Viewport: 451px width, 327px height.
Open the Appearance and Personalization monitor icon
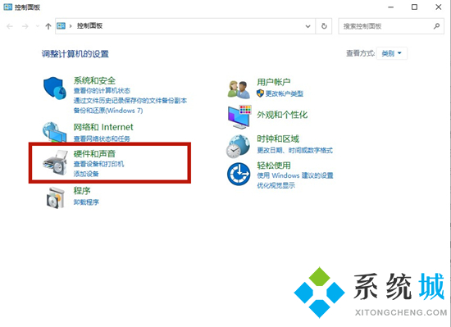tap(239, 116)
